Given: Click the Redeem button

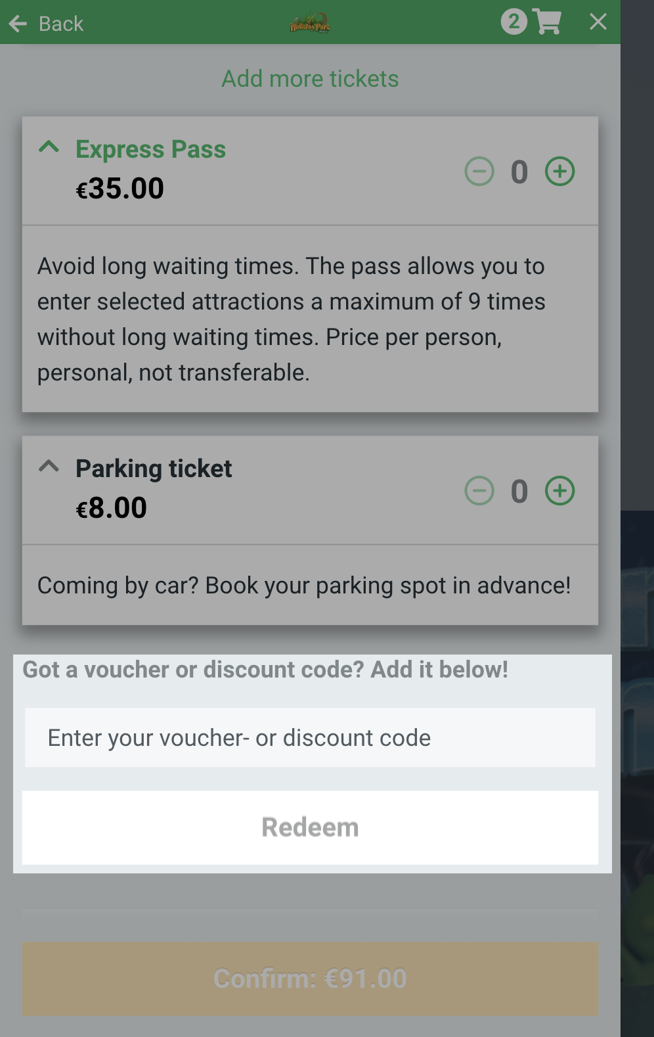Looking at the screenshot, I should 310,827.
